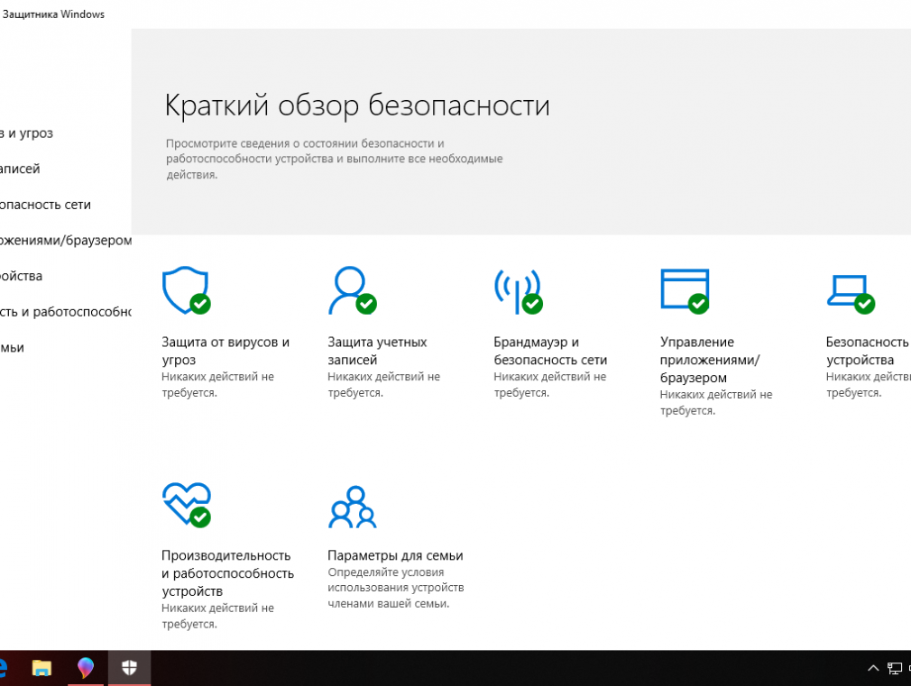Click status text under 'Защита от вирусов и угроз'
911x686 pixels.
click(218, 385)
